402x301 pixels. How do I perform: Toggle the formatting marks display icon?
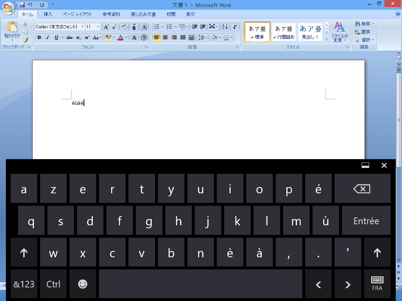pos(235,26)
